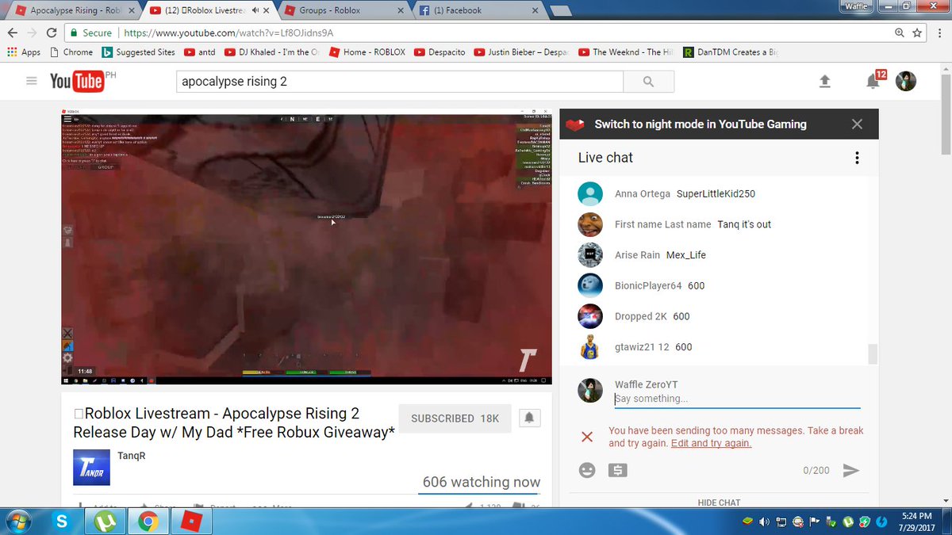This screenshot has width=952, height=535.
Task: Click the YouTube search box
Action: point(399,82)
